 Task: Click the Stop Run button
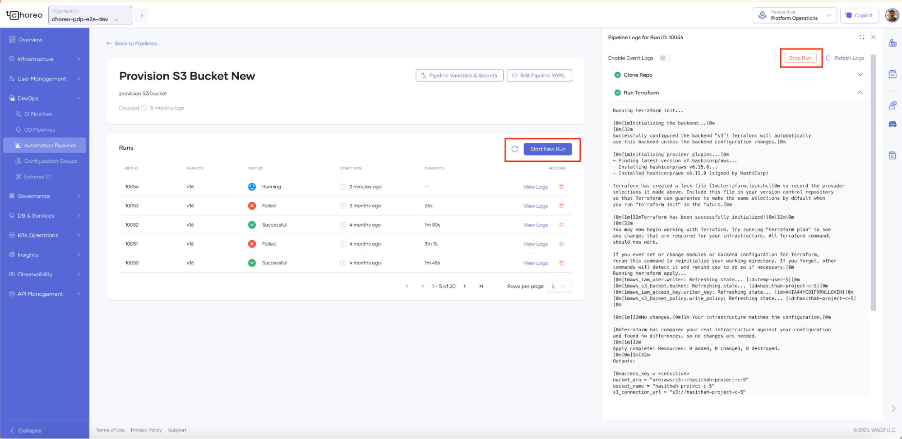point(800,58)
